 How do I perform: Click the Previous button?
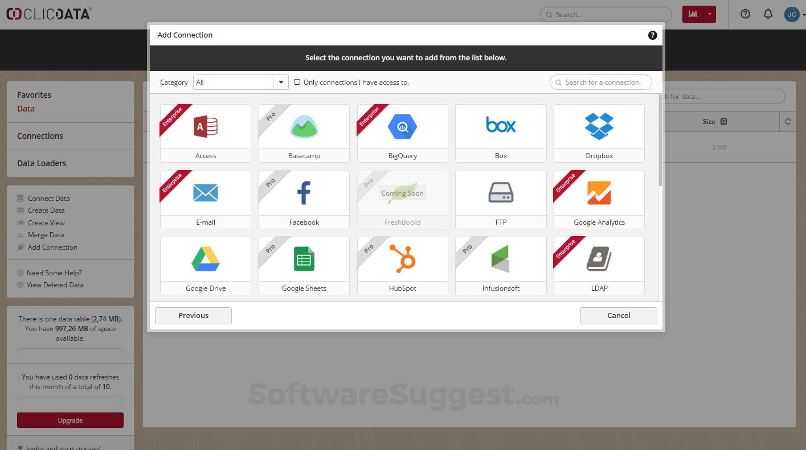[x=193, y=315]
